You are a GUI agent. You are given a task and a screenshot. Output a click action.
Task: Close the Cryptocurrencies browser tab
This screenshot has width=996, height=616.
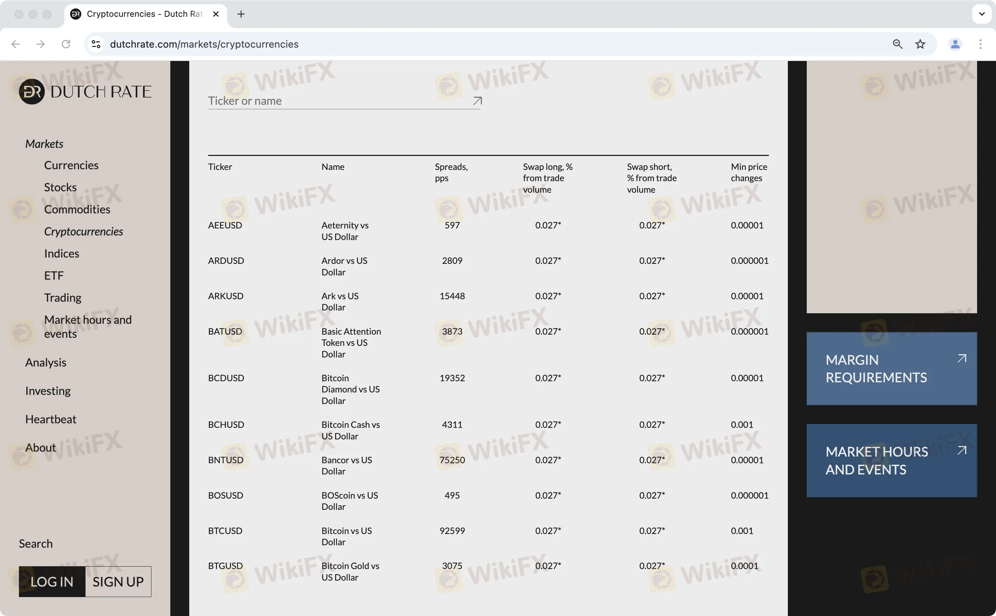click(x=216, y=14)
